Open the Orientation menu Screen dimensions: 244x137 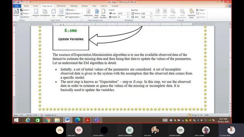click(45, 13)
